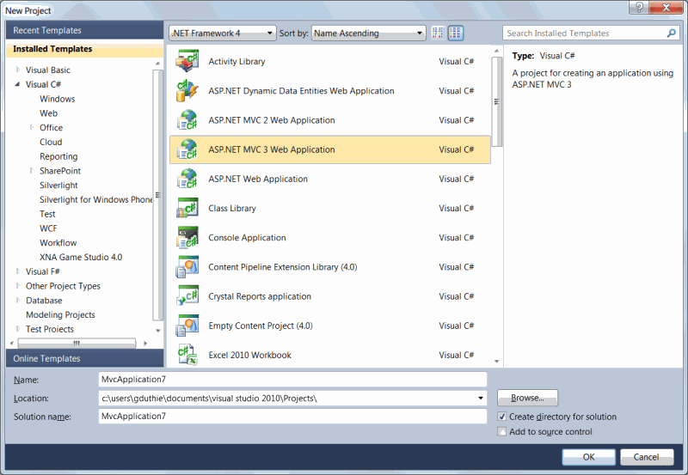Click the template list scroll up arrow
Viewport: 688px width, 475px height.
point(497,52)
